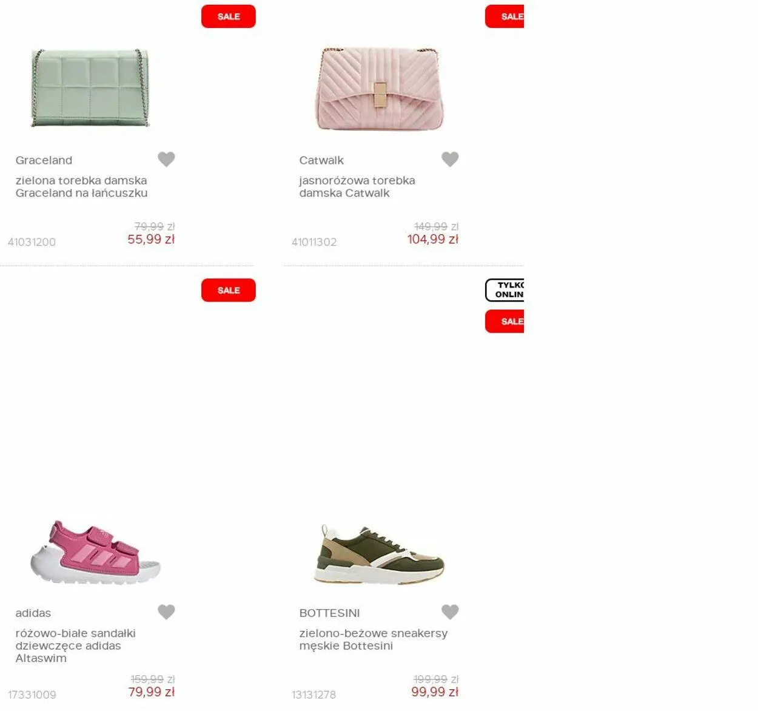
Task: Click SALE badge on green Graceland bag
Action: tap(229, 16)
